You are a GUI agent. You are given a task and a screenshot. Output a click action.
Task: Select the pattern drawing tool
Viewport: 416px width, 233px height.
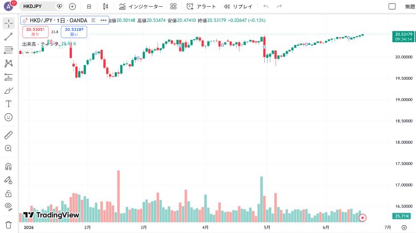click(8, 63)
